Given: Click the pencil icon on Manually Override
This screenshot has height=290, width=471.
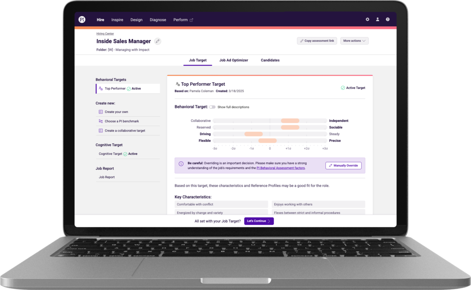Looking at the screenshot, I should point(330,165).
